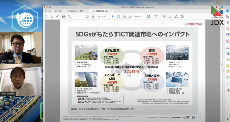230x122 pixels.
Task: Click the vertical scrollbar handle of the PDF
Action: point(221,65)
